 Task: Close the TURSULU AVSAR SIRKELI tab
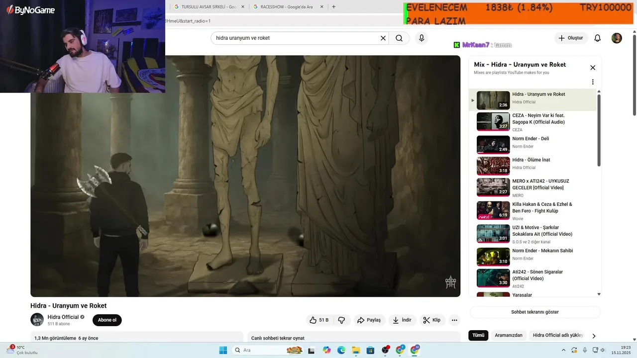(x=243, y=7)
